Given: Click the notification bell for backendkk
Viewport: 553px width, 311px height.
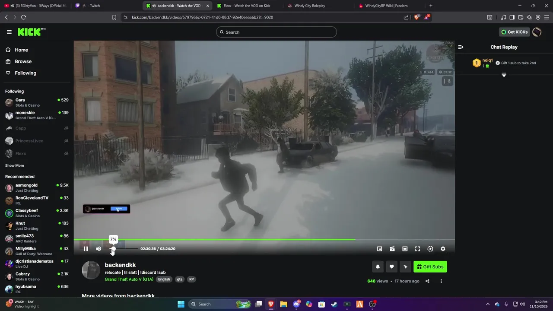Looking at the screenshot, I should coord(378,267).
